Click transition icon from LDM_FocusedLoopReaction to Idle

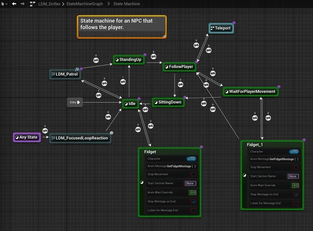108,117
